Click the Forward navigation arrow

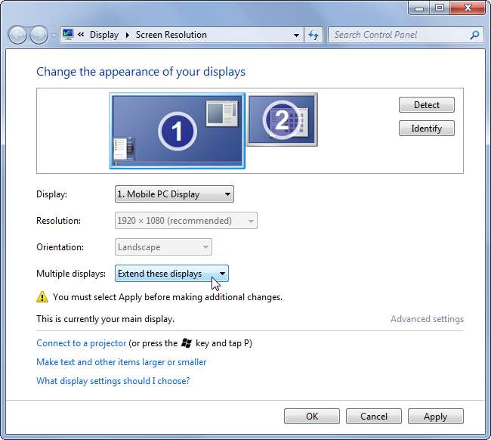[39, 35]
